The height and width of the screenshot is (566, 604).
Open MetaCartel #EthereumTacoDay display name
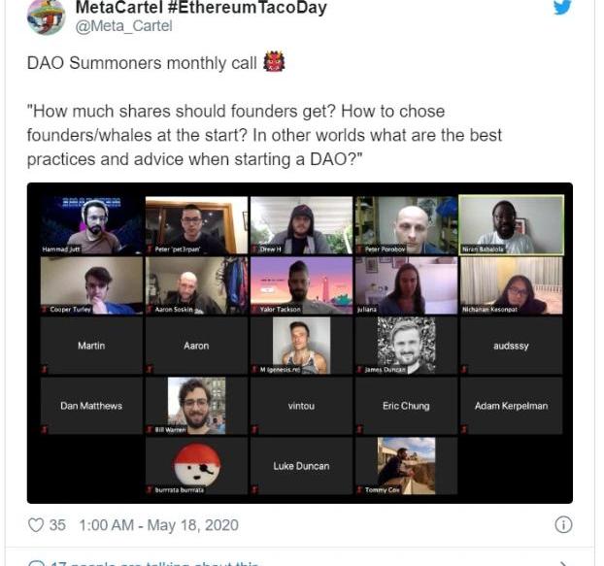tap(201, 8)
